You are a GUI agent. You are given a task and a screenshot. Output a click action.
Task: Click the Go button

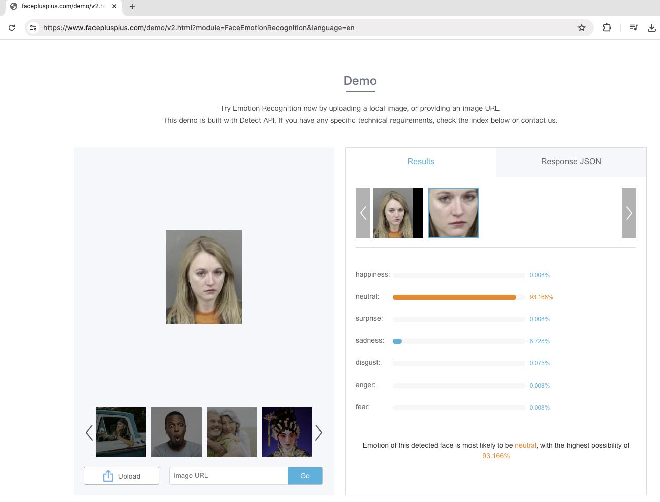[305, 476]
